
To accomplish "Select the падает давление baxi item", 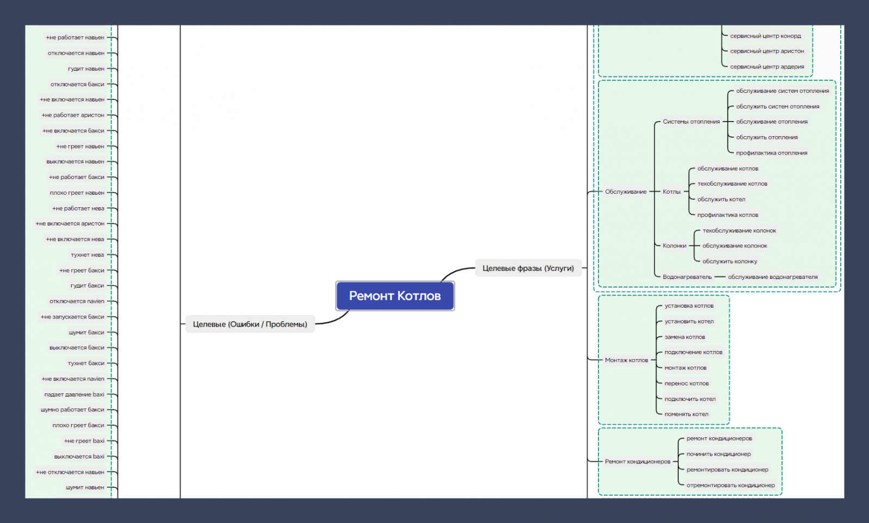I will pos(74,394).
